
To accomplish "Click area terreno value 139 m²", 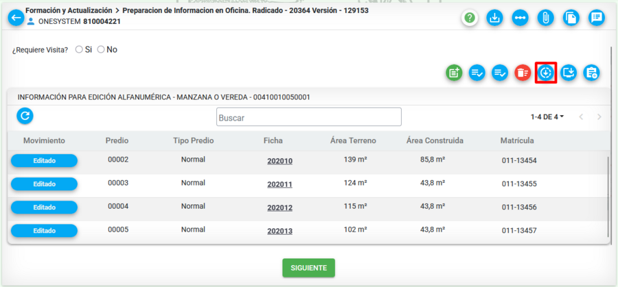I will pos(355,160).
